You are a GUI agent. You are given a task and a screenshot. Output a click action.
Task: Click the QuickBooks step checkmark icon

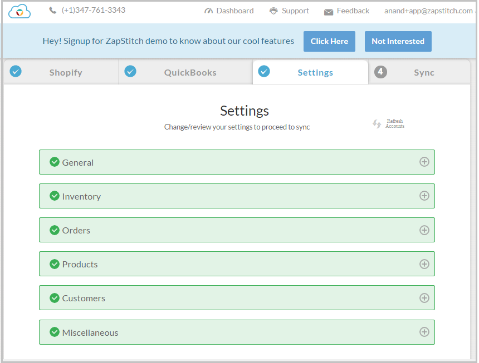tap(130, 71)
